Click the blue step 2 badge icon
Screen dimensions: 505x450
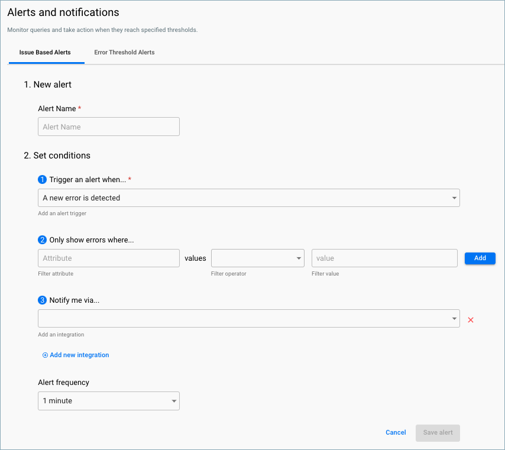[42, 241]
